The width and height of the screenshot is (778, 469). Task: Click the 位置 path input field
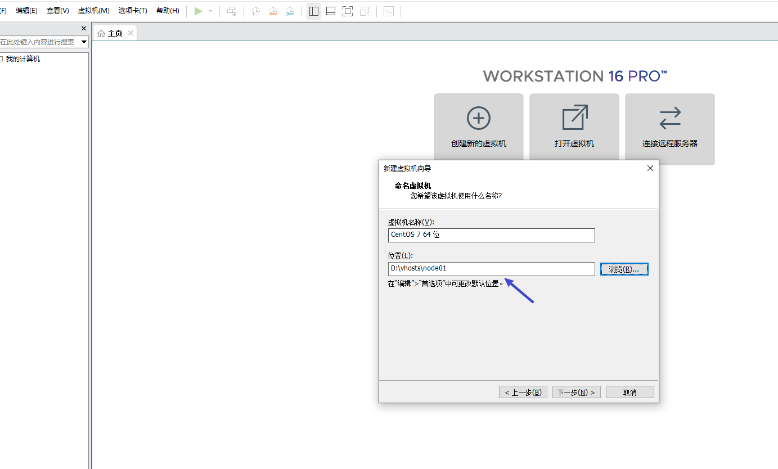tap(491, 269)
